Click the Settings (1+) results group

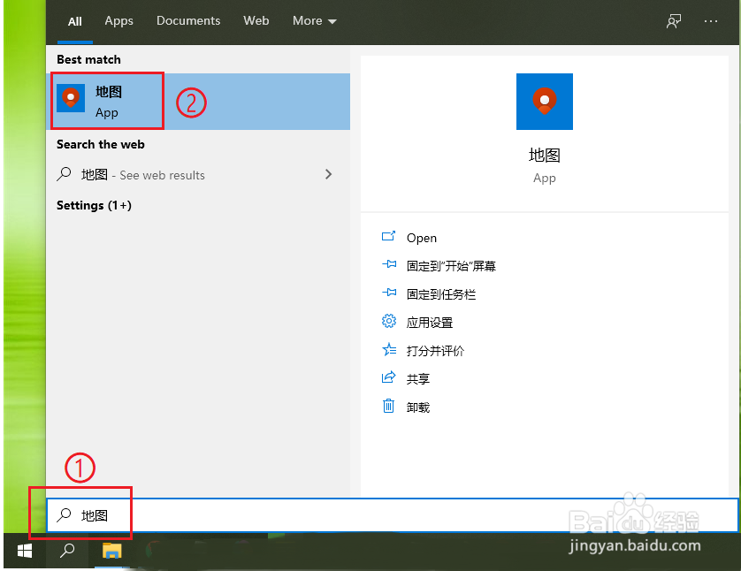[x=94, y=205]
